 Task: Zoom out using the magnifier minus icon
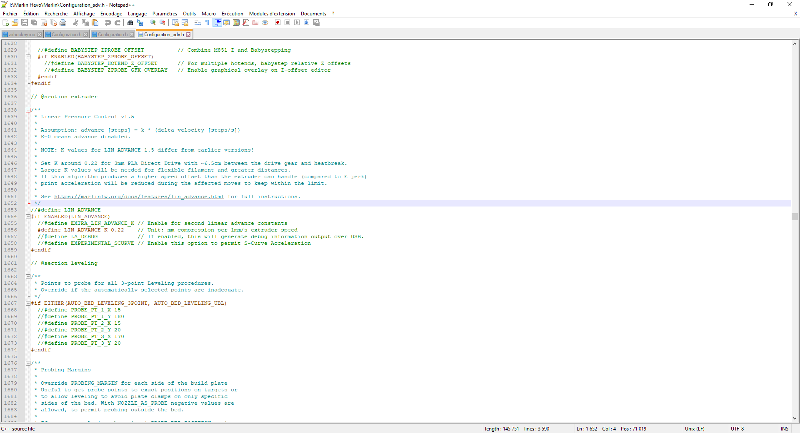coord(162,22)
